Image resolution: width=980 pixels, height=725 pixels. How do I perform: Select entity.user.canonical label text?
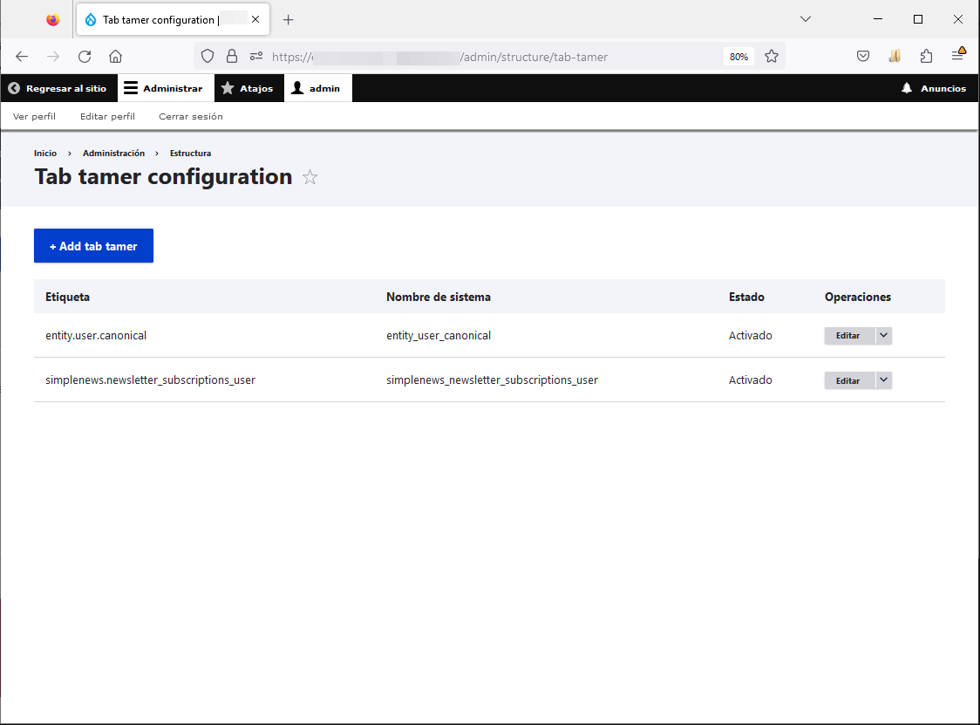(x=96, y=336)
